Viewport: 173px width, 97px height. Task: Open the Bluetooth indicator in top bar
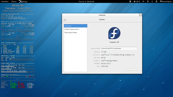pyautogui.click(x=148, y=1)
